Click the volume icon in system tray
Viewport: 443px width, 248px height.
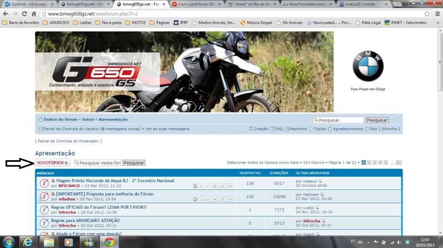click(399, 242)
